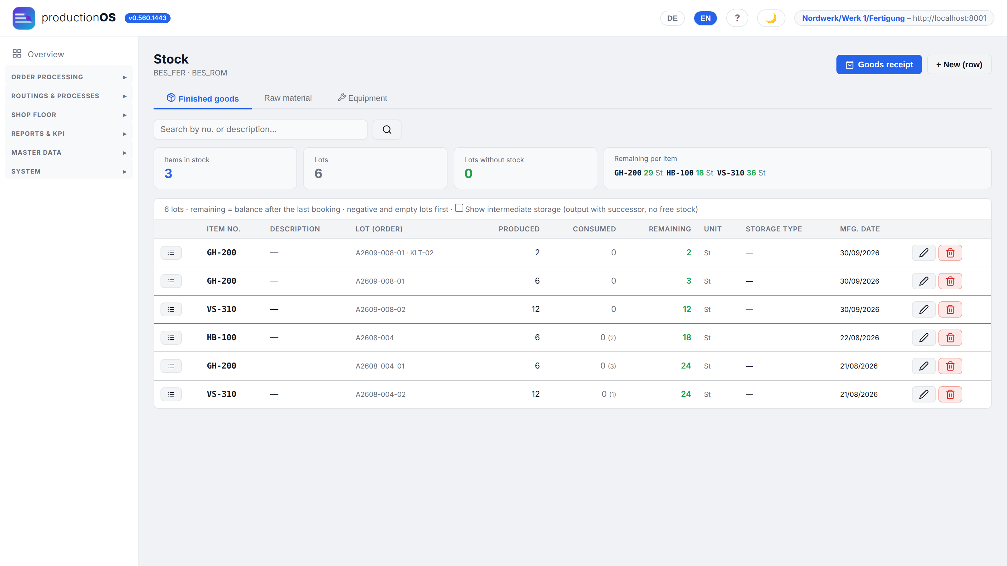Screen dimensions: 1007x566
Task: Click GH-200 29 St in remaining summary
Action: (638, 173)
